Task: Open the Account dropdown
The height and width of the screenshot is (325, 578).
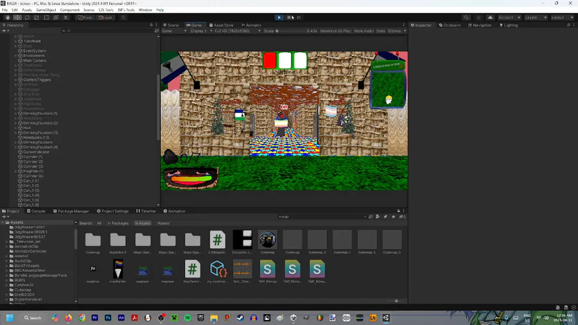Action: pyautogui.click(x=509, y=17)
